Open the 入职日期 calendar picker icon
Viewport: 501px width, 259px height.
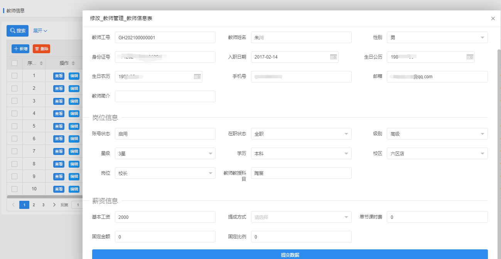tap(334, 57)
